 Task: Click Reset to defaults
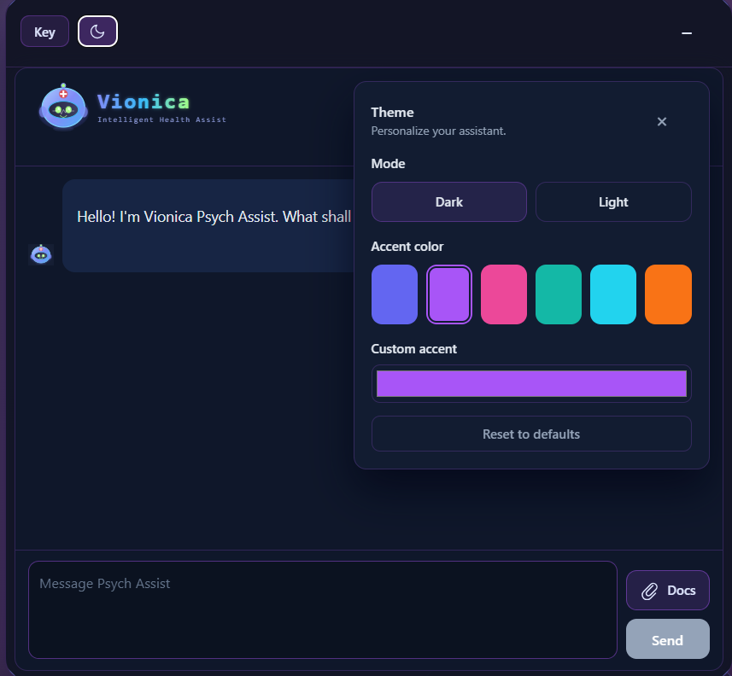(x=530, y=434)
